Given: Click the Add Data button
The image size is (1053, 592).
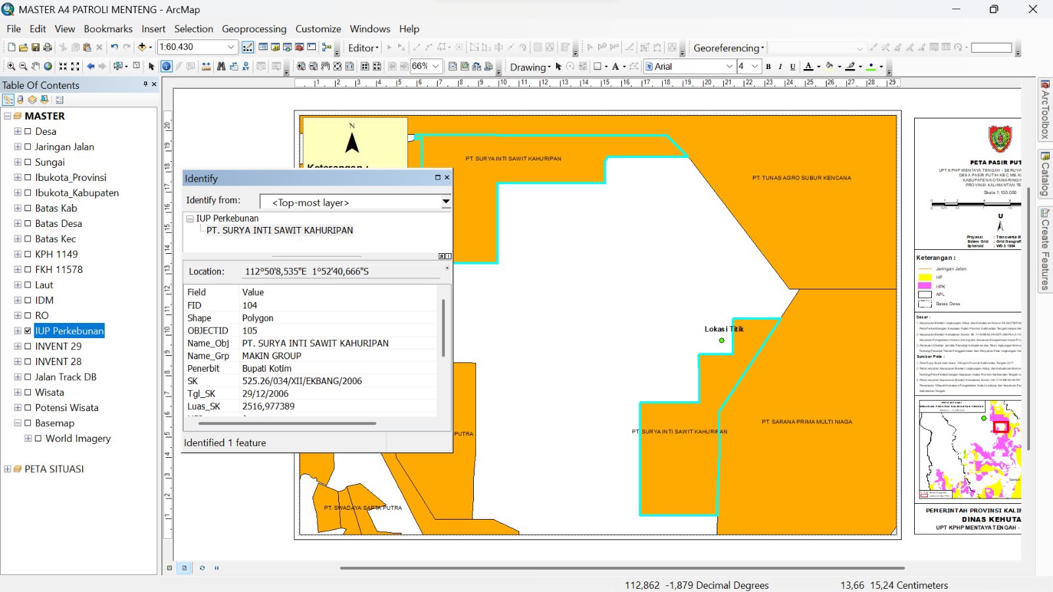Looking at the screenshot, I should click(x=141, y=47).
